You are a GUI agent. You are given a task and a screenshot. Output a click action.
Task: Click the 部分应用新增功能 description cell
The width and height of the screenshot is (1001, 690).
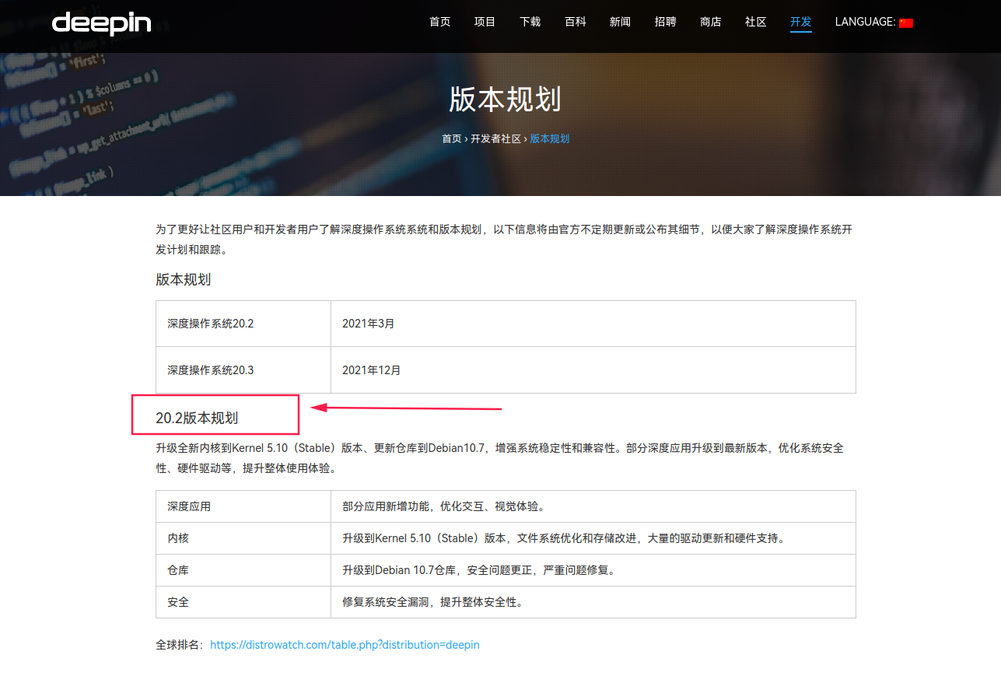click(593, 506)
